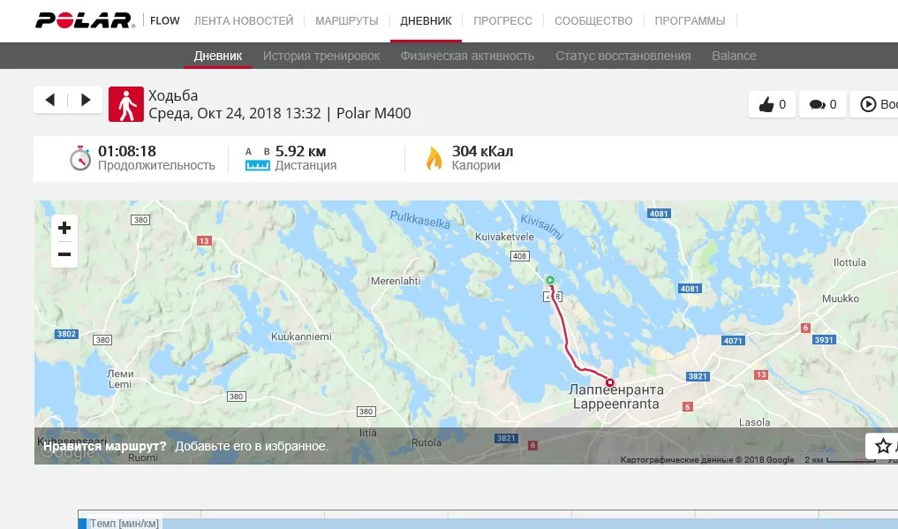Zoom out the map with minus
This screenshot has width=898, height=529.
pyautogui.click(x=64, y=254)
